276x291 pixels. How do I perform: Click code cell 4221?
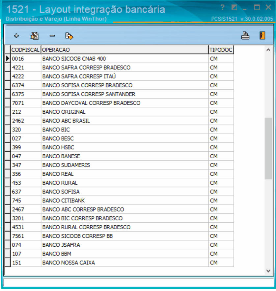pyautogui.click(x=26, y=68)
